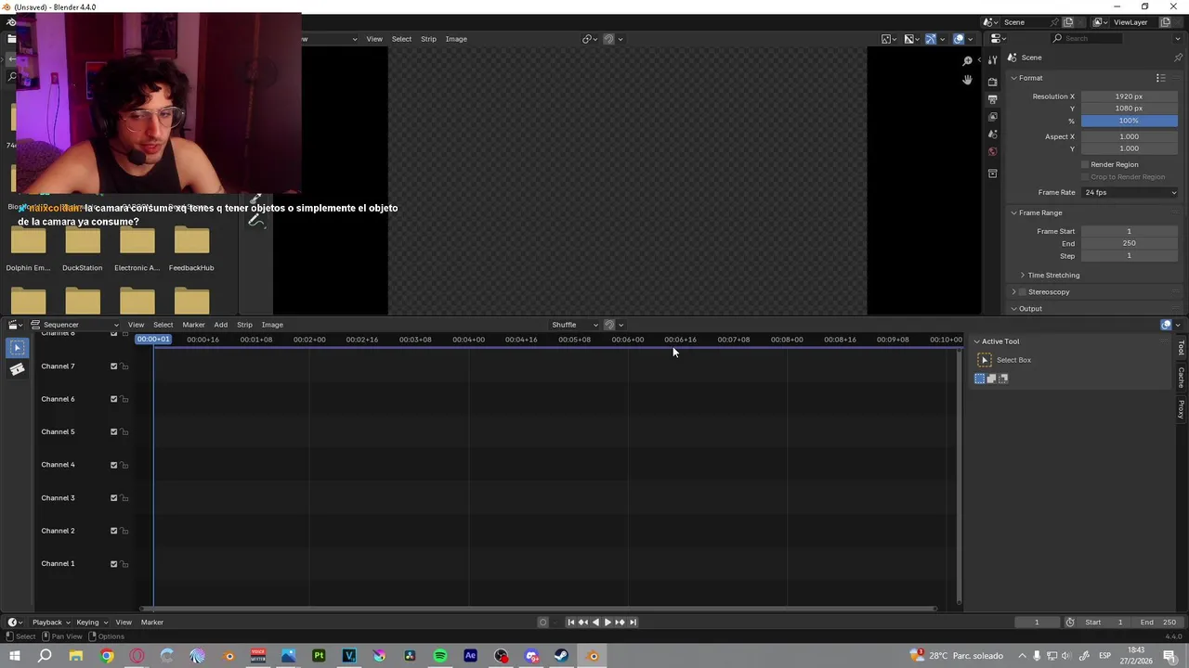Open the Add menu in sequencer header
The width and height of the screenshot is (1189, 668).
pyautogui.click(x=220, y=325)
